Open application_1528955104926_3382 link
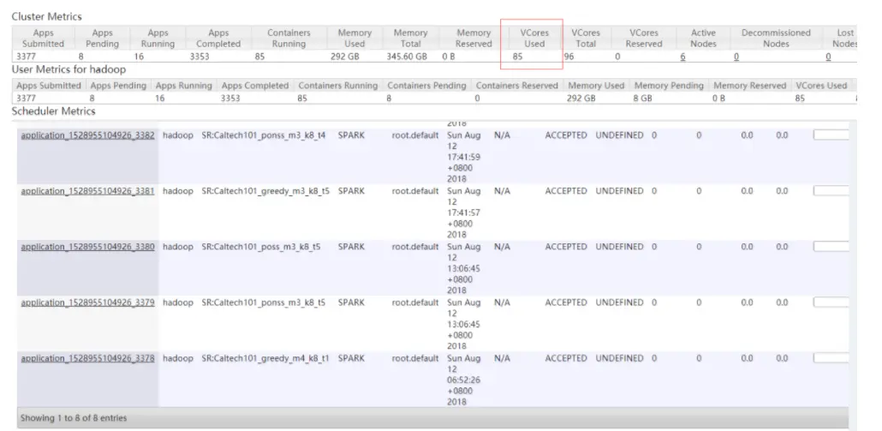This screenshot has height=431, width=882. (87, 135)
